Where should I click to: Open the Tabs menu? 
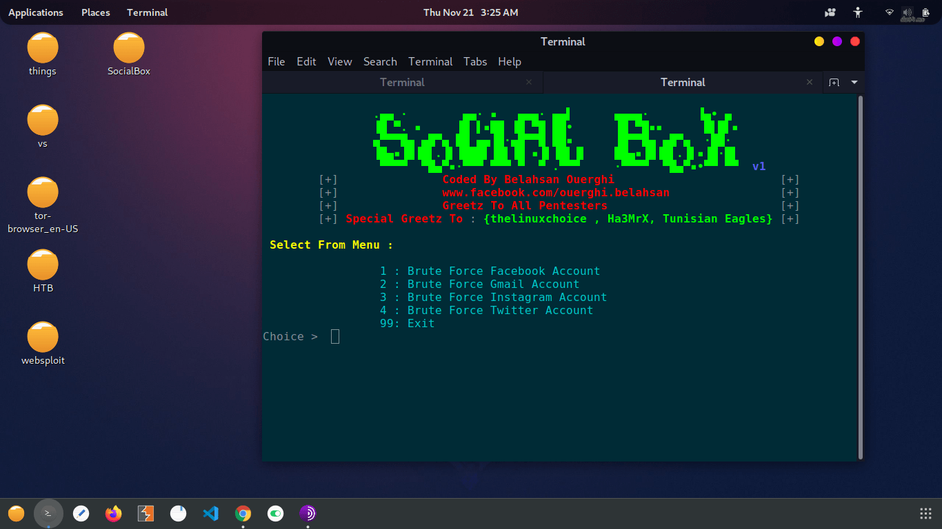pyautogui.click(x=475, y=61)
